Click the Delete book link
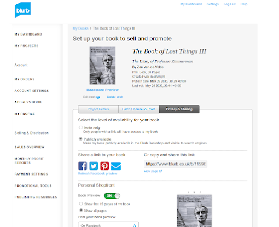Screen dimensions: 279x227 115,97
